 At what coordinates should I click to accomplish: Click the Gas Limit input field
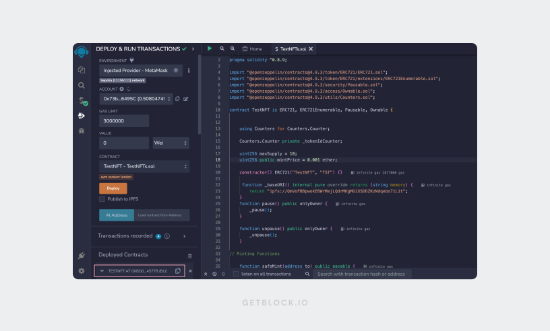(x=124, y=121)
